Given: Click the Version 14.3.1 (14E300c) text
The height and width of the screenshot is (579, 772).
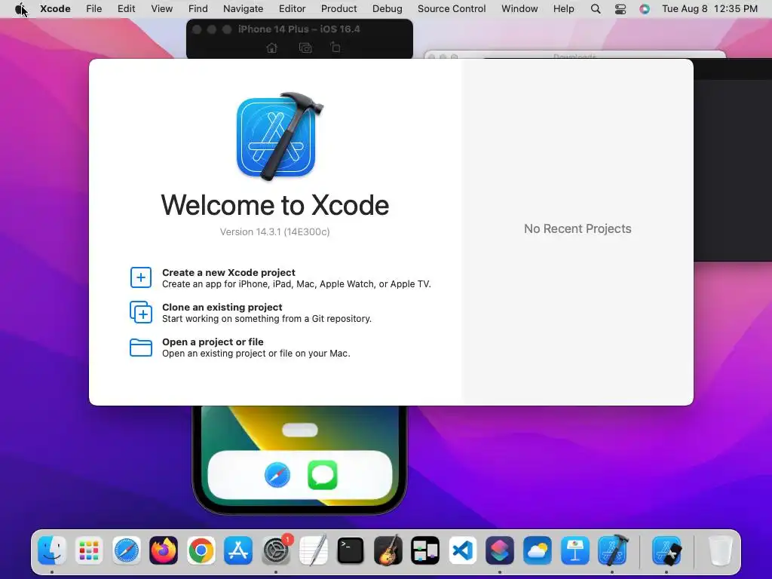Looking at the screenshot, I should [x=274, y=232].
